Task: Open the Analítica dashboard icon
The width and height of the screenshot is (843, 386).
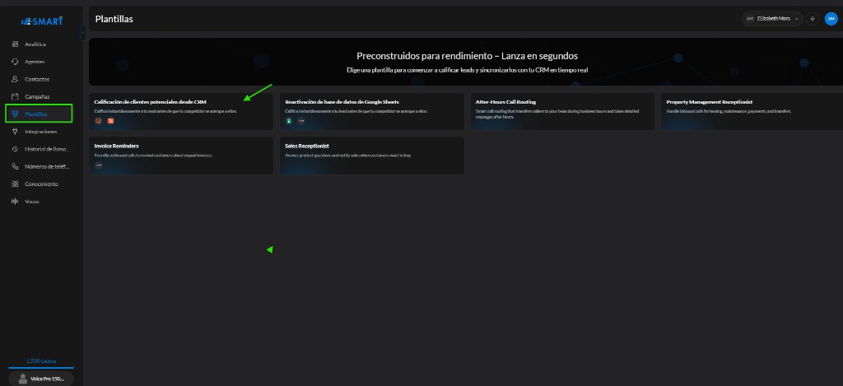Action: click(15, 44)
